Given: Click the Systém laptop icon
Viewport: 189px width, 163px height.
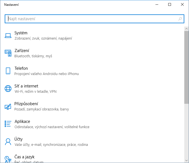Looking at the screenshot, I should click(x=8, y=36).
